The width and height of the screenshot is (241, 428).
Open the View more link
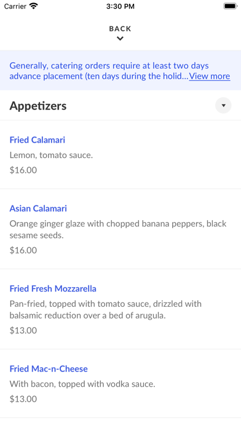[x=210, y=76]
